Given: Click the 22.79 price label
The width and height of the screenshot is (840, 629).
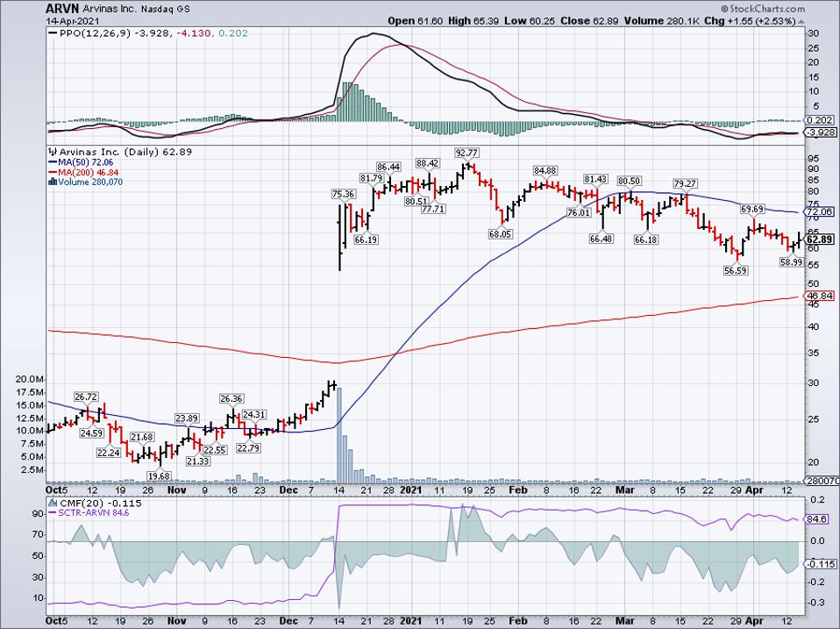Looking at the screenshot, I should pyautogui.click(x=248, y=448).
